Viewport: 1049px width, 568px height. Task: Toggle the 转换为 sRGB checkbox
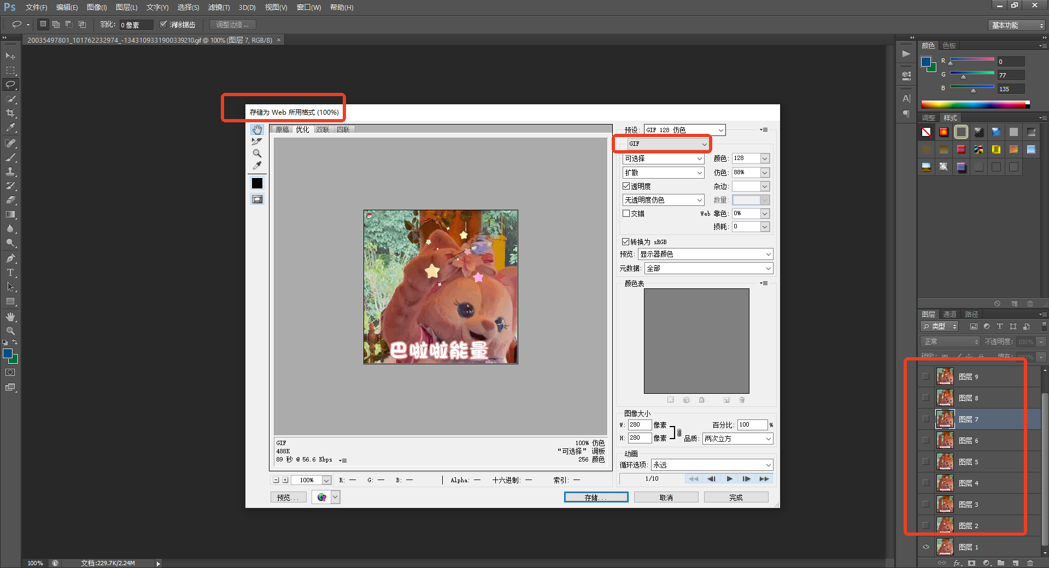(625, 241)
